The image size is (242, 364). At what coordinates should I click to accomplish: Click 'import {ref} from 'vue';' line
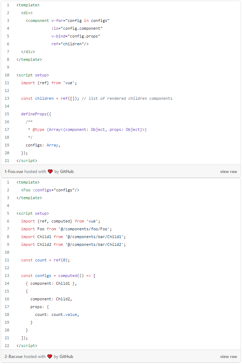tap(49, 83)
